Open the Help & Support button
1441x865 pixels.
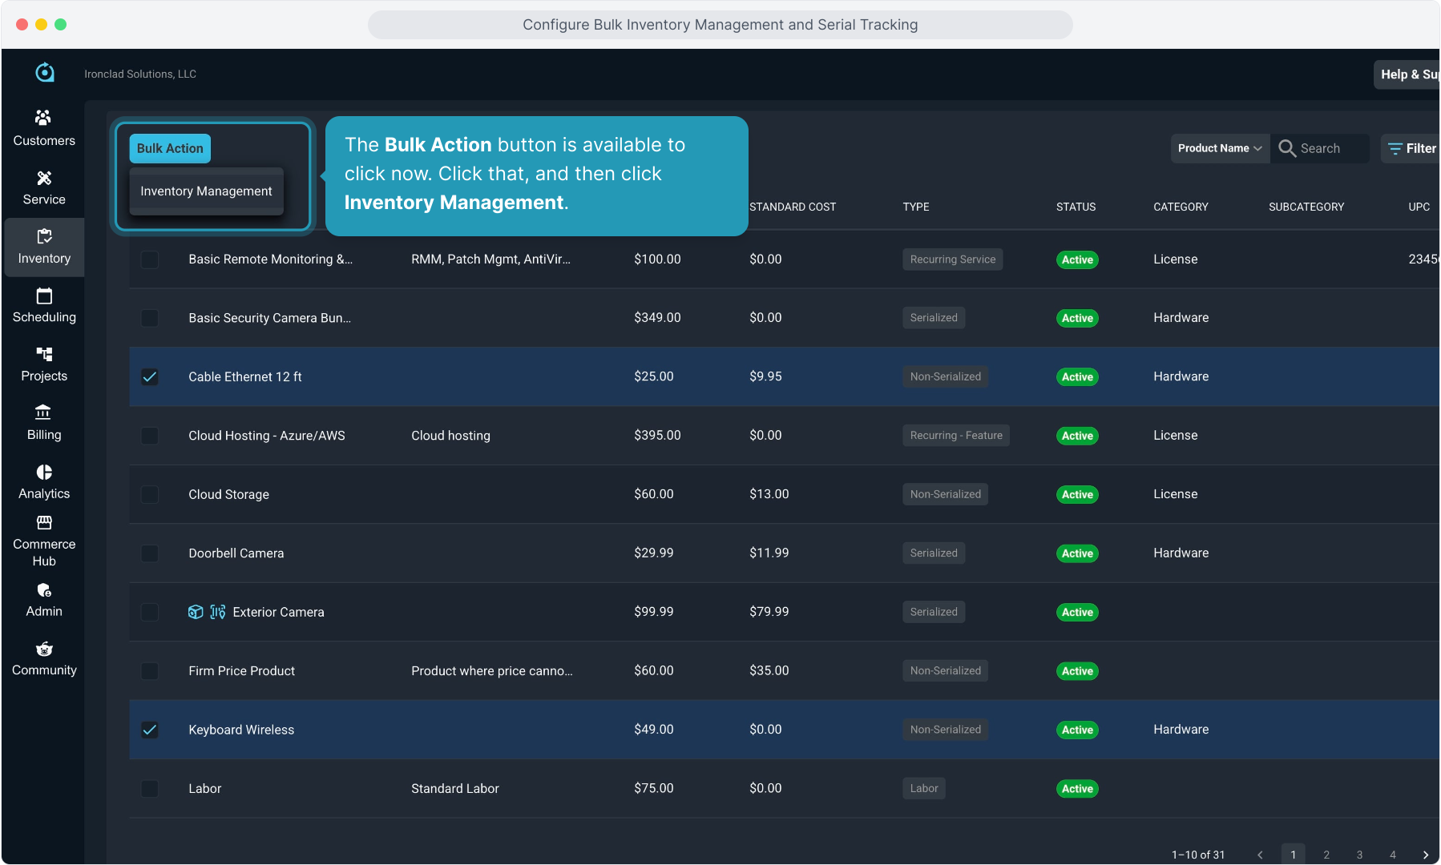(1408, 74)
